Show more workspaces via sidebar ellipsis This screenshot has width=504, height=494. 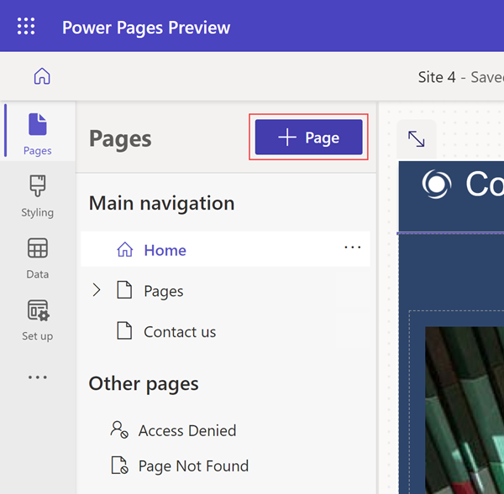38,377
